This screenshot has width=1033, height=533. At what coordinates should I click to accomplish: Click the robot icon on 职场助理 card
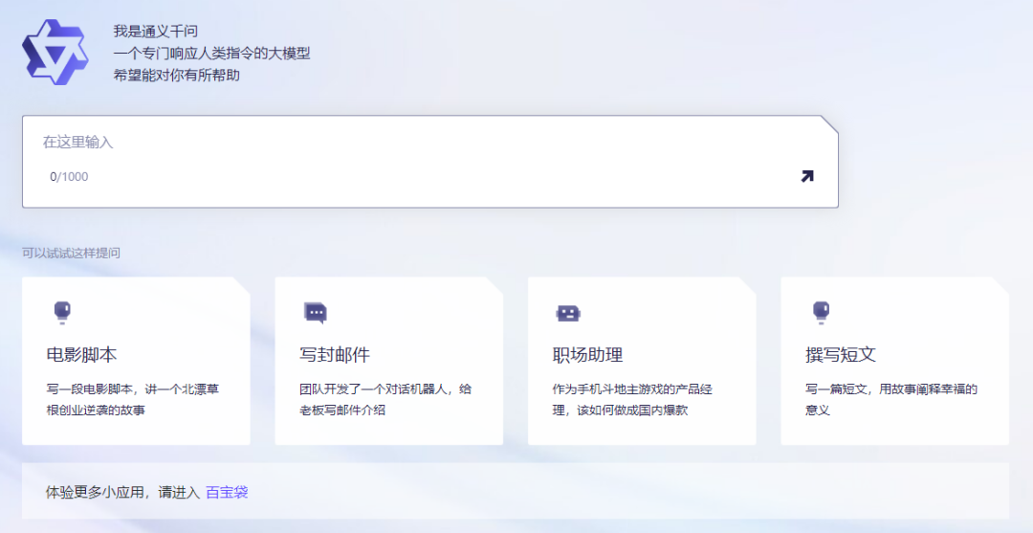pos(568,313)
